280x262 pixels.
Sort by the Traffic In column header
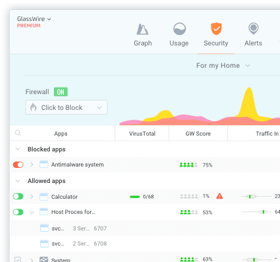[268, 134]
